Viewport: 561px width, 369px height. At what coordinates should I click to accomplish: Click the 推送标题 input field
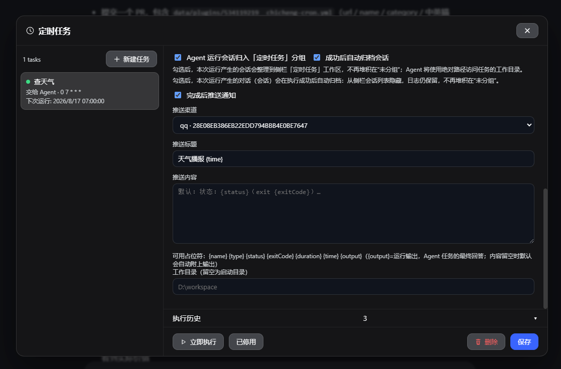click(353, 159)
